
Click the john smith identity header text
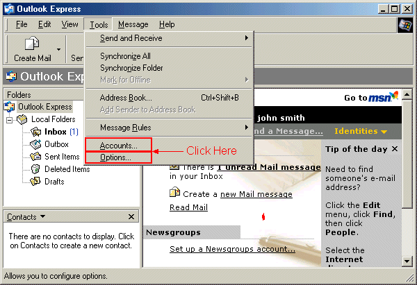[x=281, y=118]
